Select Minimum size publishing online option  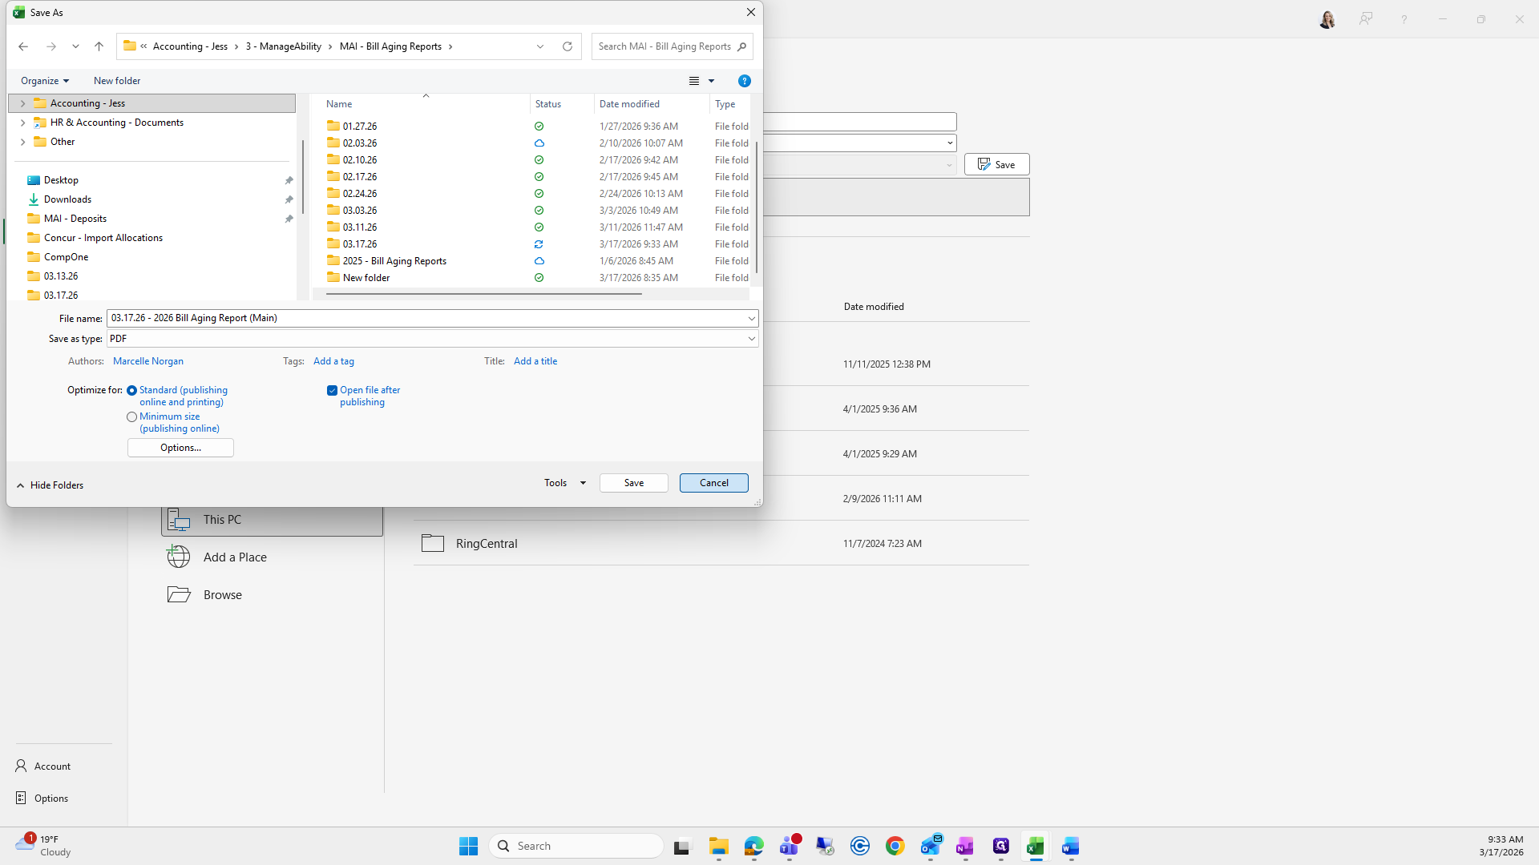[132, 417]
